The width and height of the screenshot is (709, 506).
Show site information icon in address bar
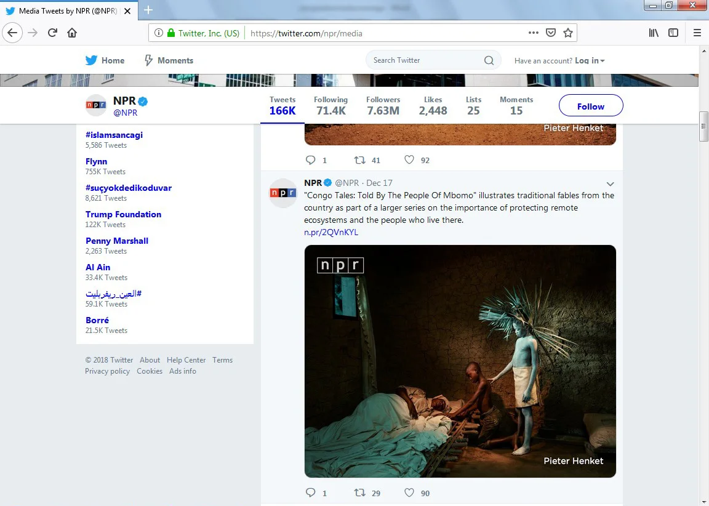click(159, 33)
